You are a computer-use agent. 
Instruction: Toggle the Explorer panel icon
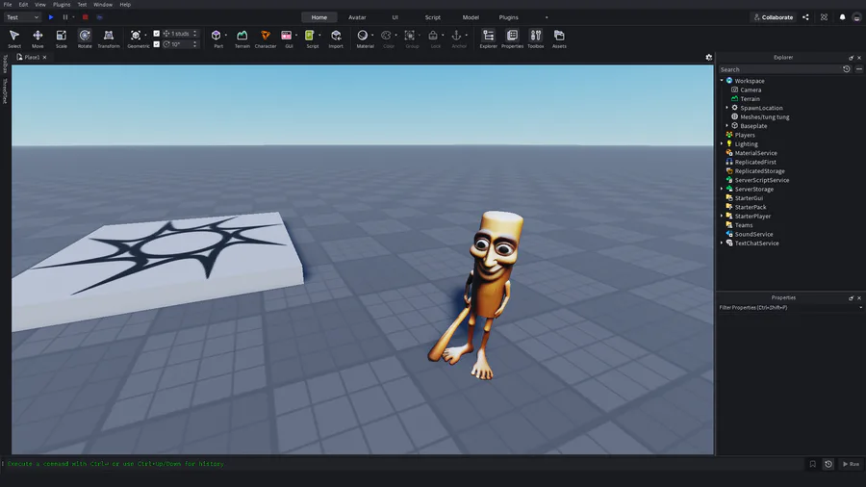click(x=488, y=36)
